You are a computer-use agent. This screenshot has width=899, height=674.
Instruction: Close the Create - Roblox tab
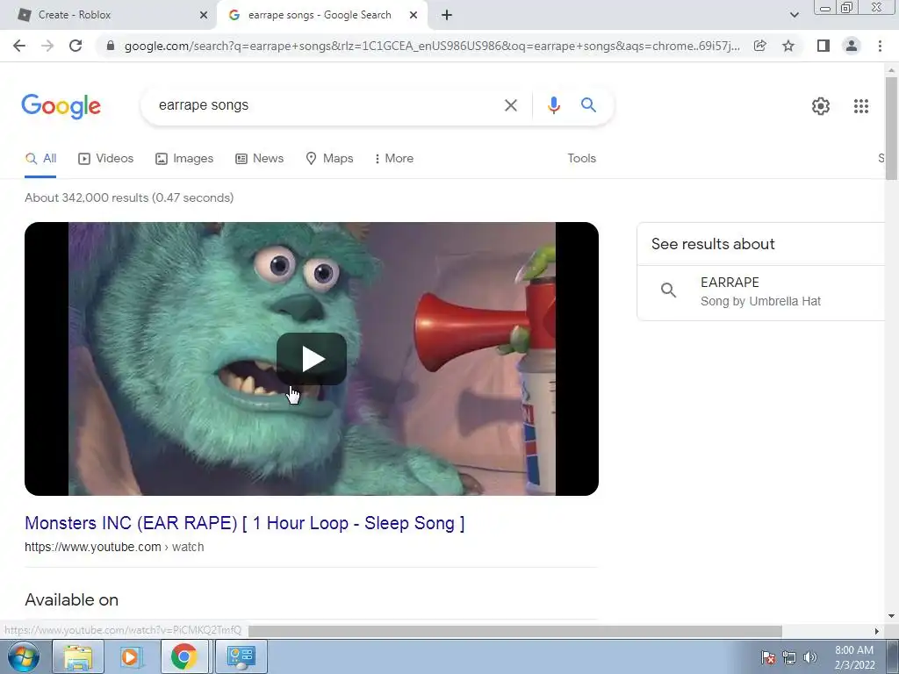pyautogui.click(x=204, y=15)
